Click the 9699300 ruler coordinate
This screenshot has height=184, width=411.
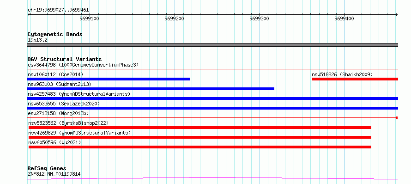(x=260, y=18)
